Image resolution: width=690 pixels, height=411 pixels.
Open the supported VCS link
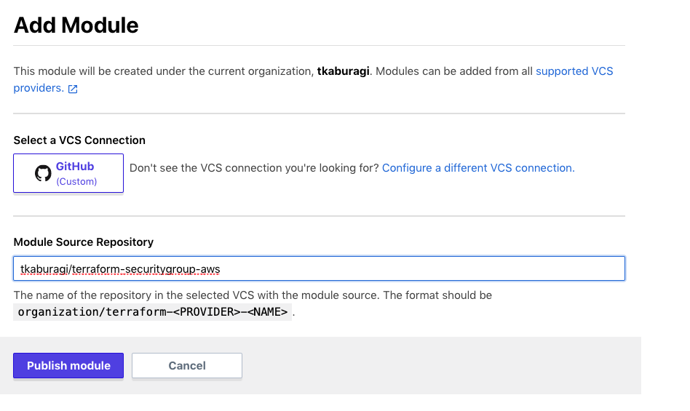pos(574,71)
